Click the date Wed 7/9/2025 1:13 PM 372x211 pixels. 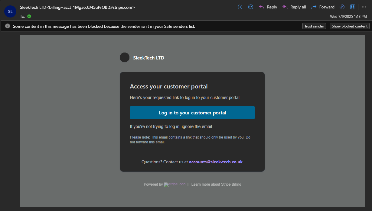coord(348,16)
